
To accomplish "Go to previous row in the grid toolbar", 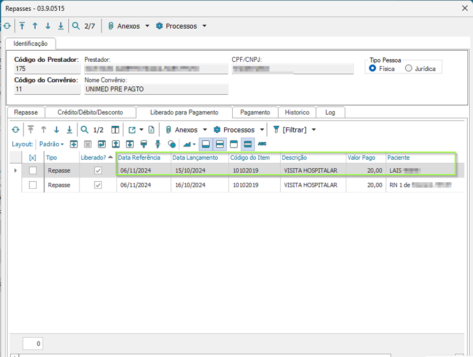I will point(43,129).
